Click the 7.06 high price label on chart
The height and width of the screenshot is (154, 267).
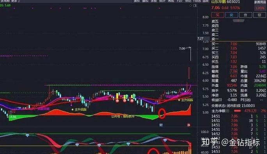182,48
